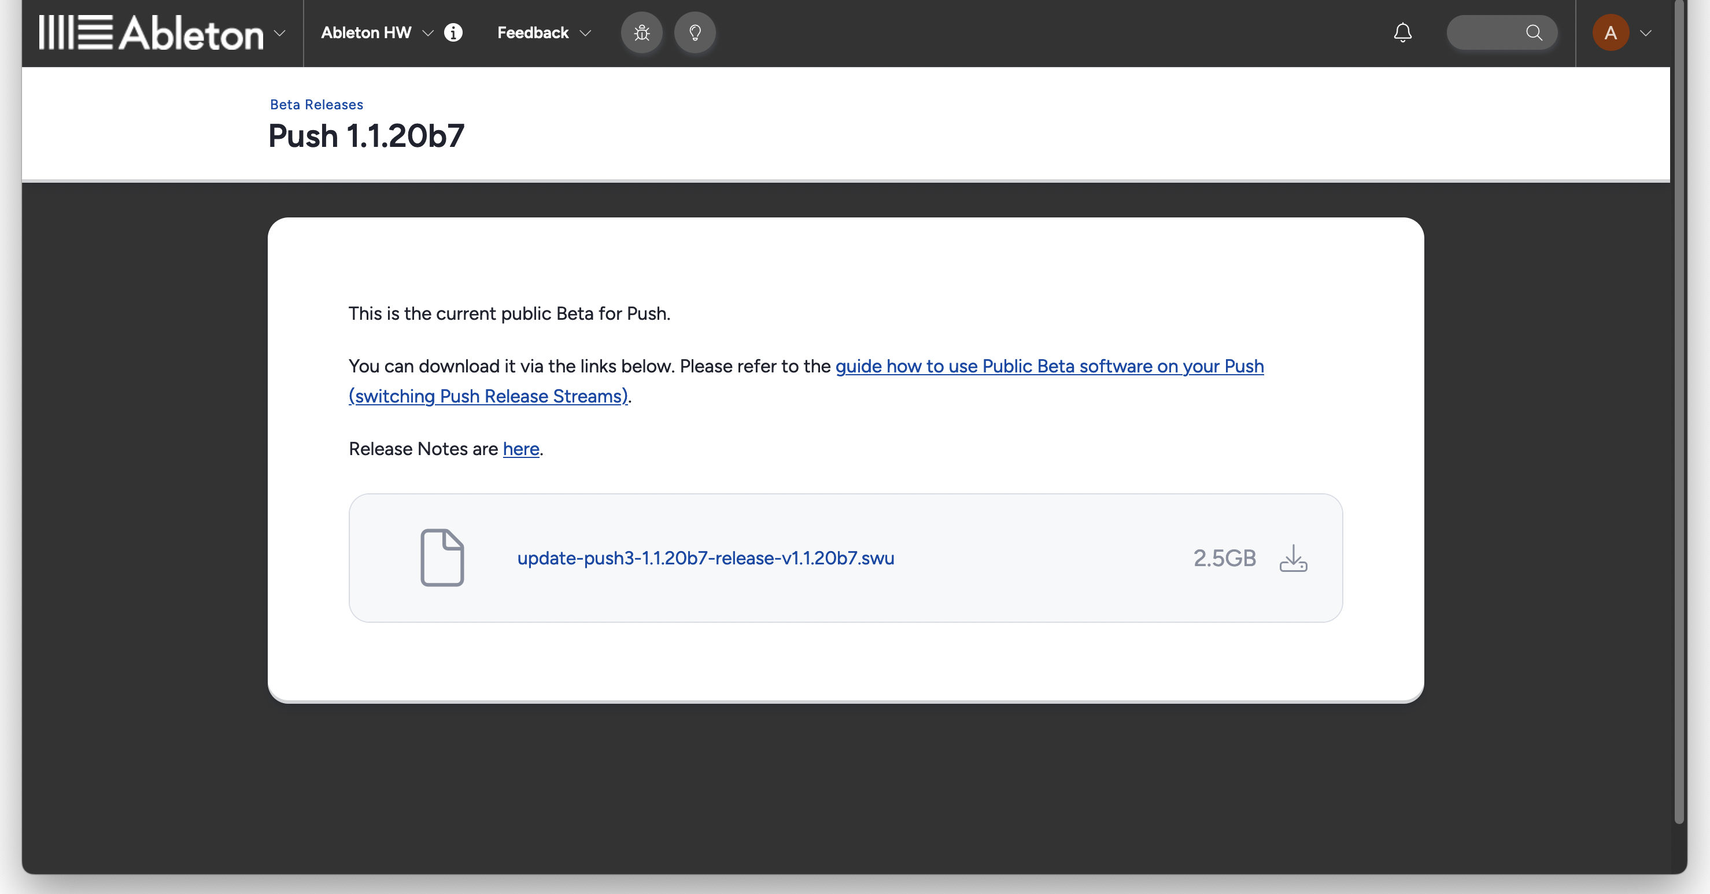The image size is (1710, 894).
Task: Open the Release Notes here link
Action: (x=520, y=449)
